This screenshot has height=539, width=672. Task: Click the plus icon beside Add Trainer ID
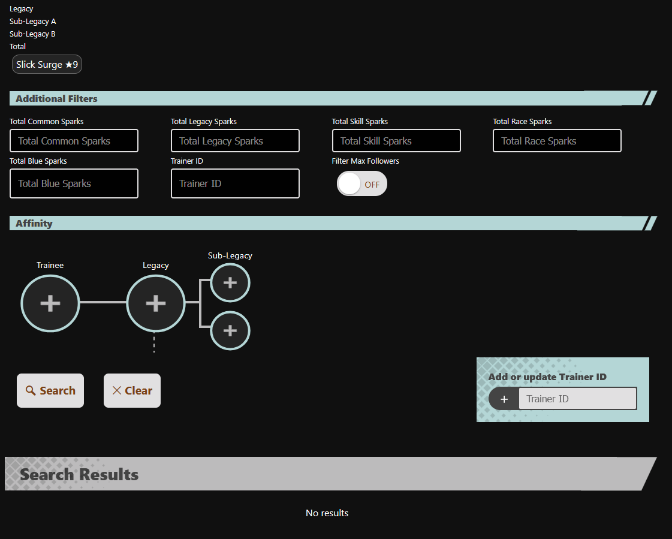point(504,399)
